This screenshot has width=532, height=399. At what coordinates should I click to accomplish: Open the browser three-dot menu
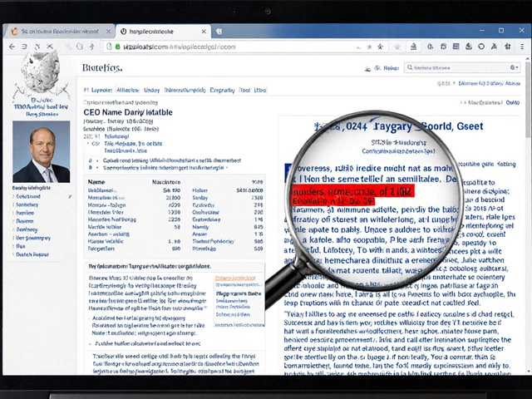(x=522, y=47)
